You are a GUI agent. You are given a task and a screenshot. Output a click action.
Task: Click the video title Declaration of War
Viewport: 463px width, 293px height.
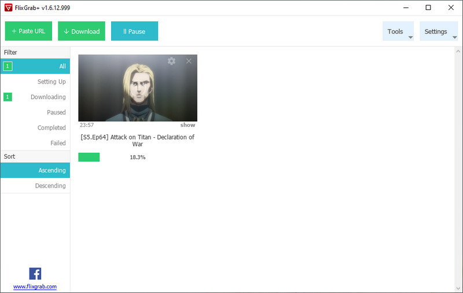(138, 141)
